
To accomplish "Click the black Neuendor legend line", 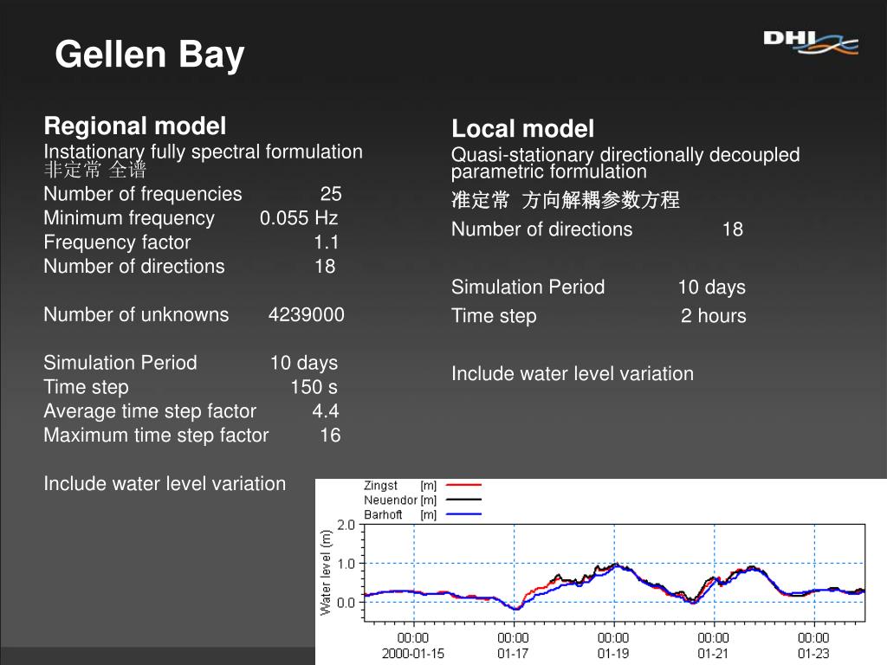I will point(464,500).
